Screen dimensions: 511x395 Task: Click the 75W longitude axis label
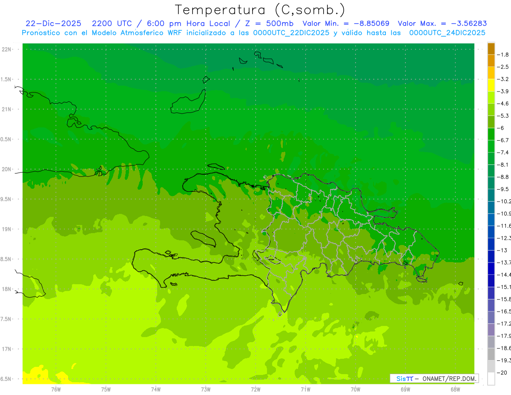[106, 389]
